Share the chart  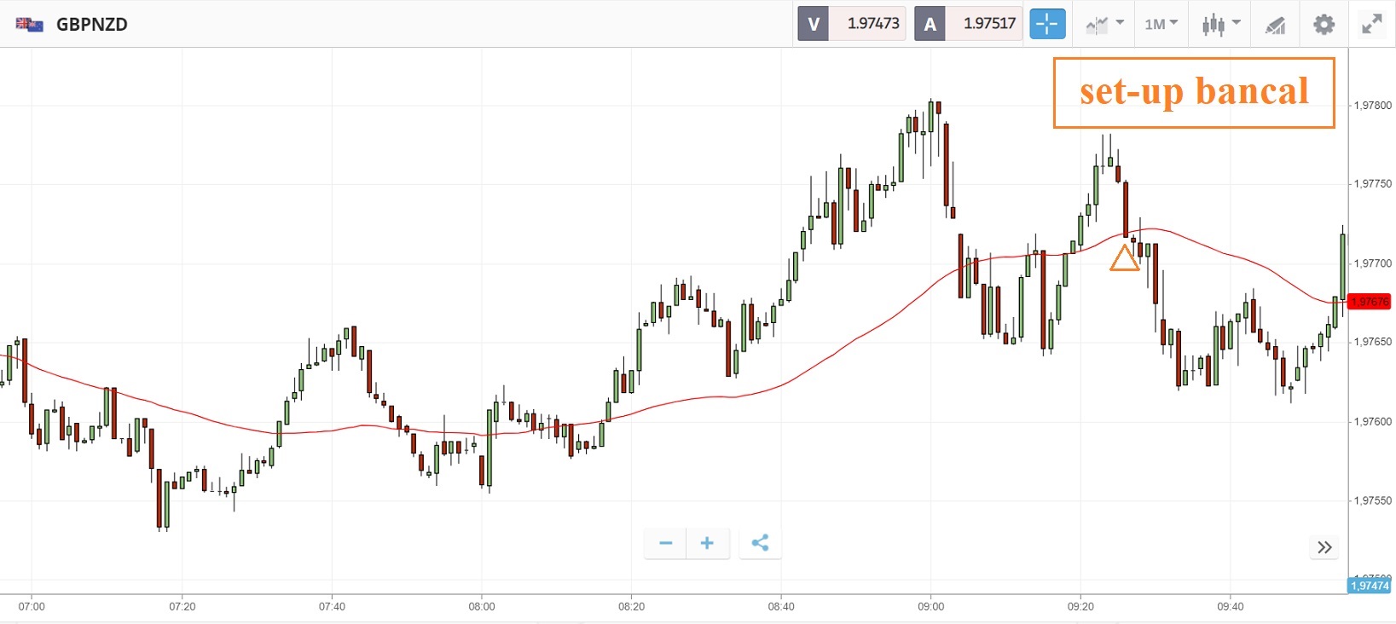click(x=760, y=543)
